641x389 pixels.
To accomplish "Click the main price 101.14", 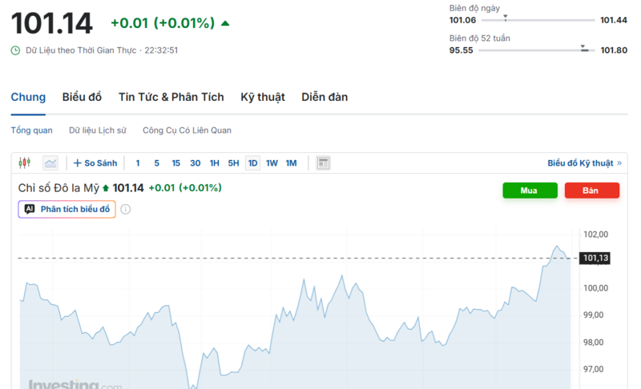I will click(x=52, y=23).
